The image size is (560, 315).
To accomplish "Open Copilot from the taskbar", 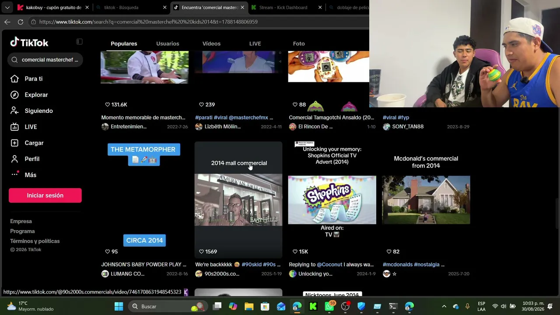I will pos(233,306).
